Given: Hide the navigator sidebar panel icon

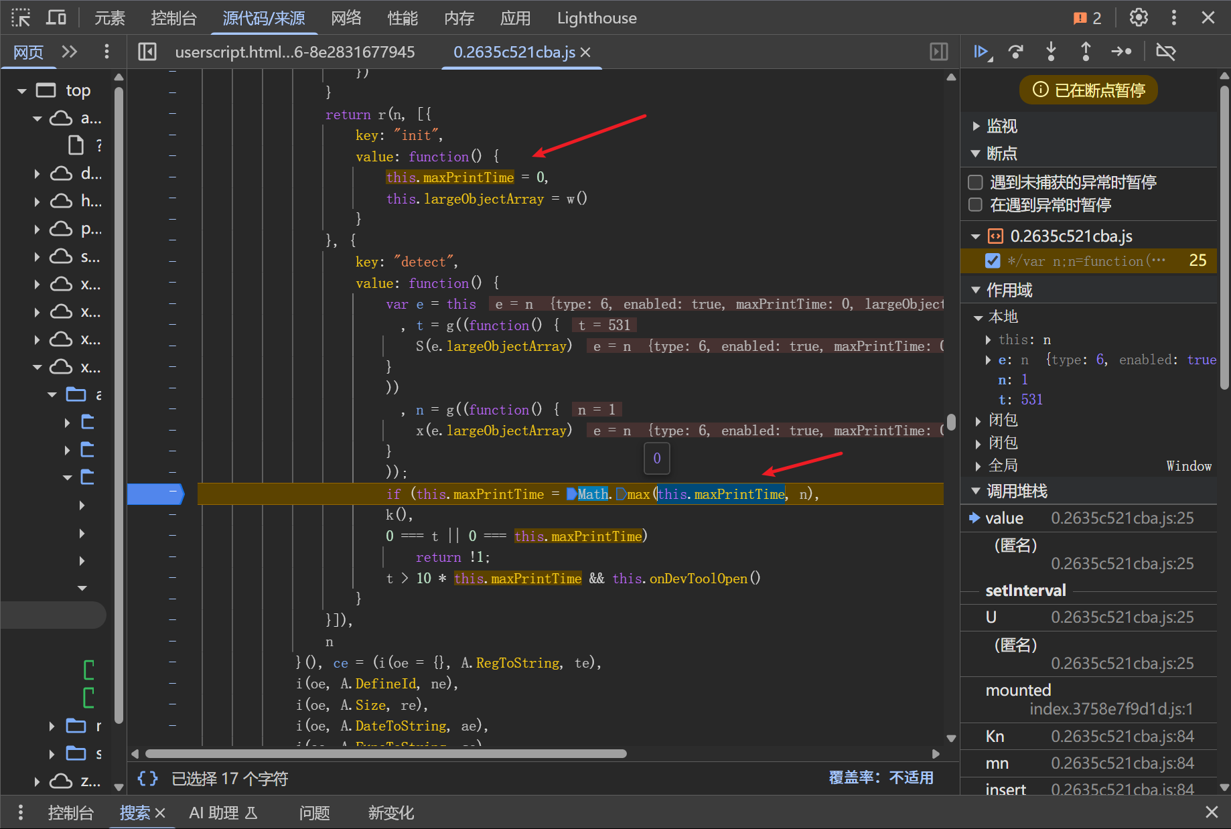Looking at the screenshot, I should coord(147,52).
